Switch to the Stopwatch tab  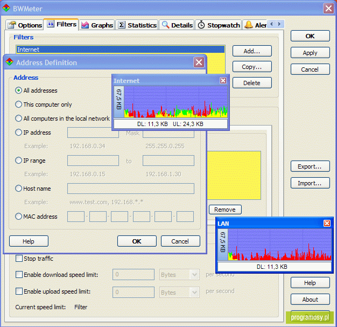[219, 25]
